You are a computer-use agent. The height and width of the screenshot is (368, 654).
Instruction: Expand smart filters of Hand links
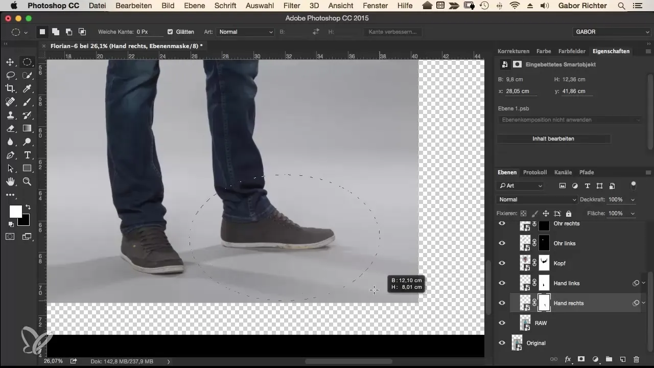(x=644, y=283)
